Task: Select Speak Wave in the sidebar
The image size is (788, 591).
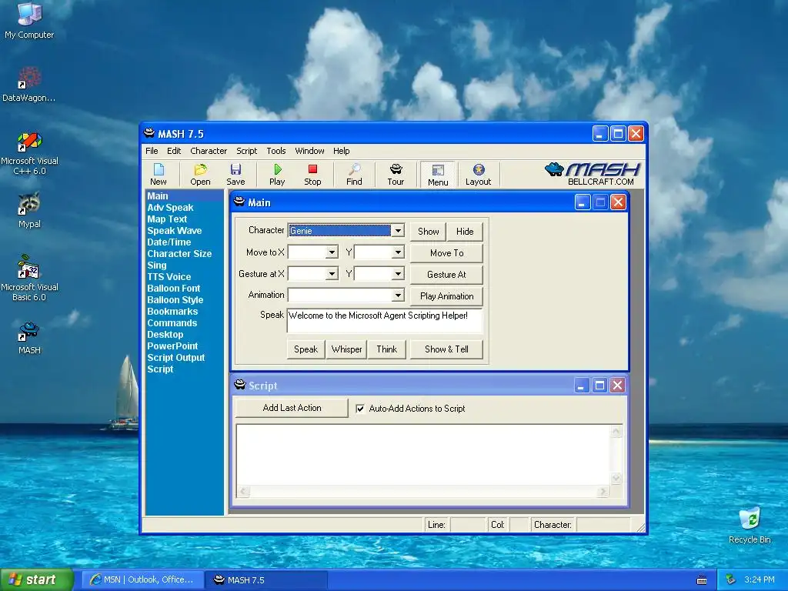Action: coord(175,231)
